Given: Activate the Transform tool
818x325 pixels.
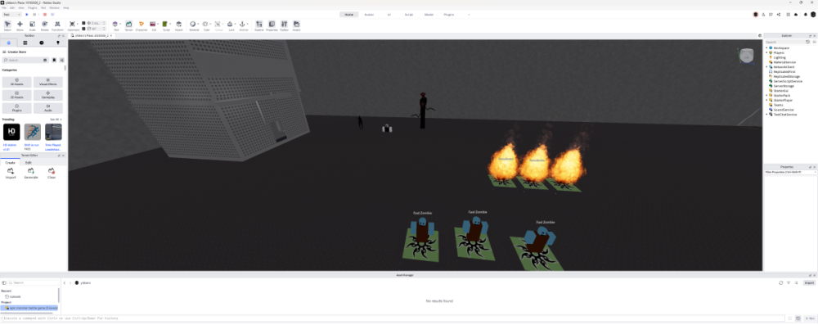Looking at the screenshot, I should (x=57, y=26).
